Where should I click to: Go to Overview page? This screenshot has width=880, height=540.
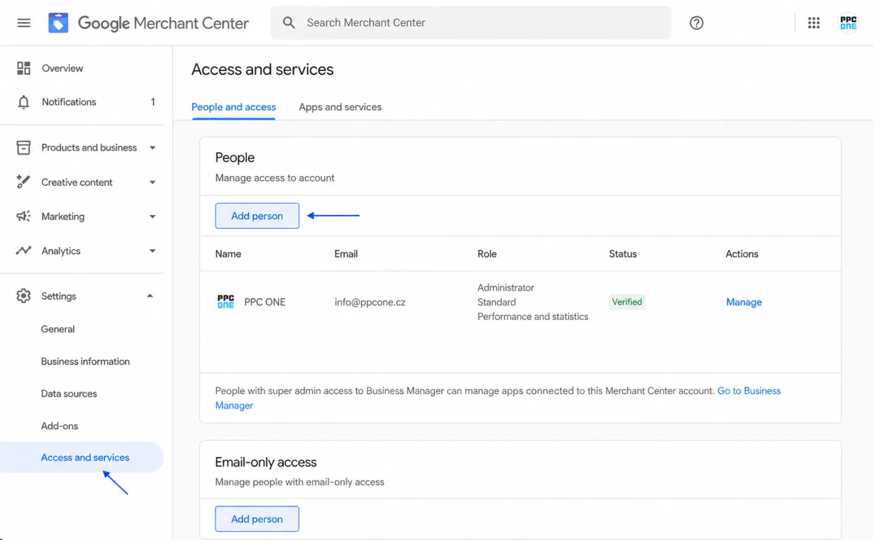(x=62, y=68)
